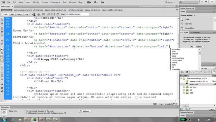This screenshot has height=122, width=216.
Task: Open the Designer workspace switcher dropdown
Action: [x=170, y=2]
